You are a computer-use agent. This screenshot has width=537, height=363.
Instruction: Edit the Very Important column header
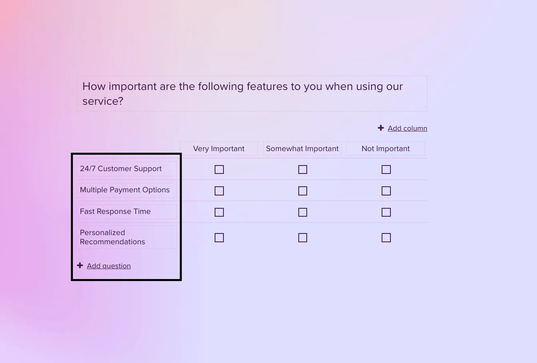[x=219, y=149]
